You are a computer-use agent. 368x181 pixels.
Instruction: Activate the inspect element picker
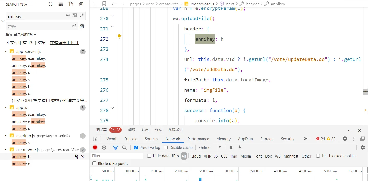click(x=95, y=139)
